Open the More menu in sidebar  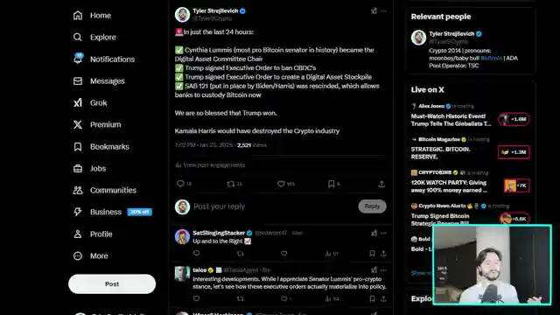tap(90, 255)
